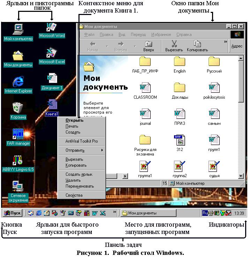
Task: Choose Открыть in the context menu
Action: point(82,120)
